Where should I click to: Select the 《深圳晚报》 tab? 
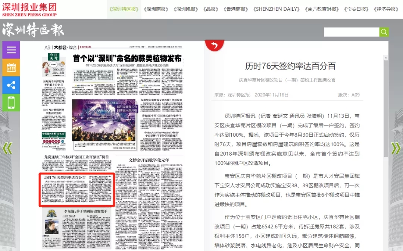pyautogui.click(x=185, y=9)
